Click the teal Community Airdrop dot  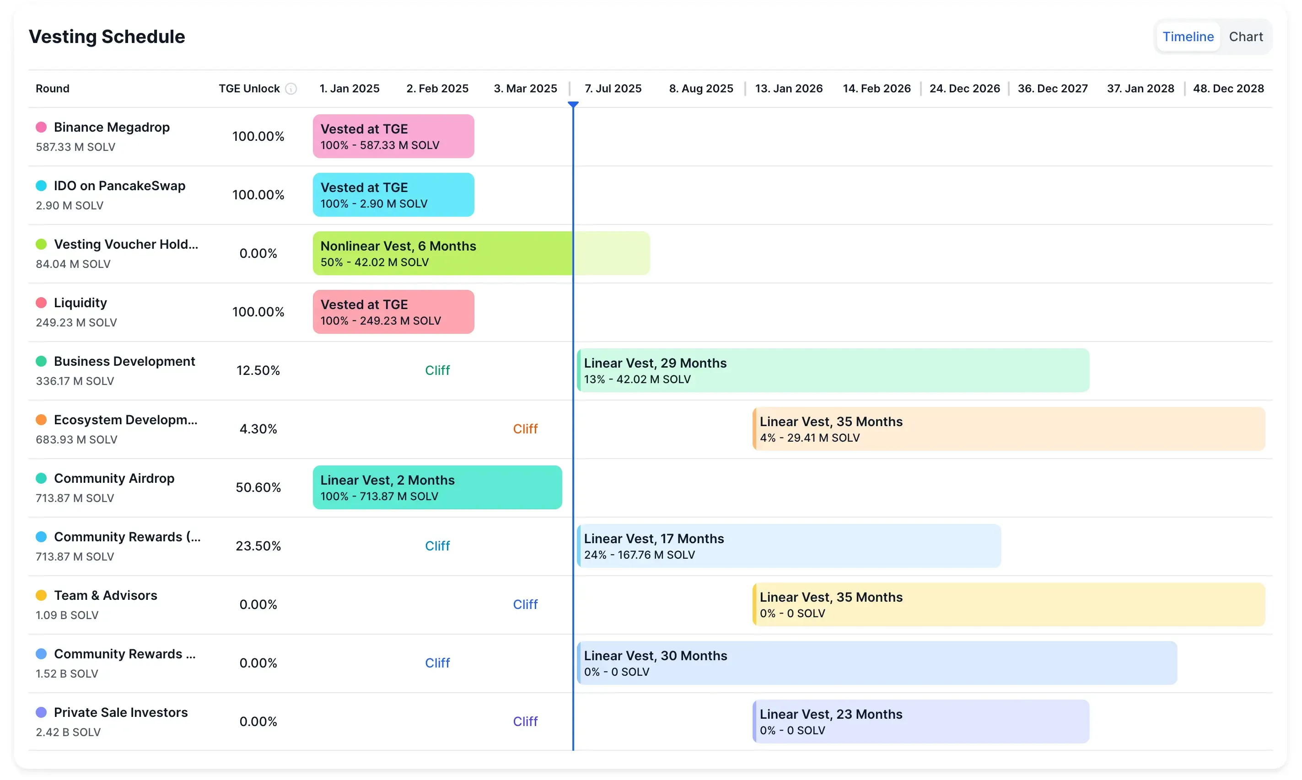pos(41,478)
